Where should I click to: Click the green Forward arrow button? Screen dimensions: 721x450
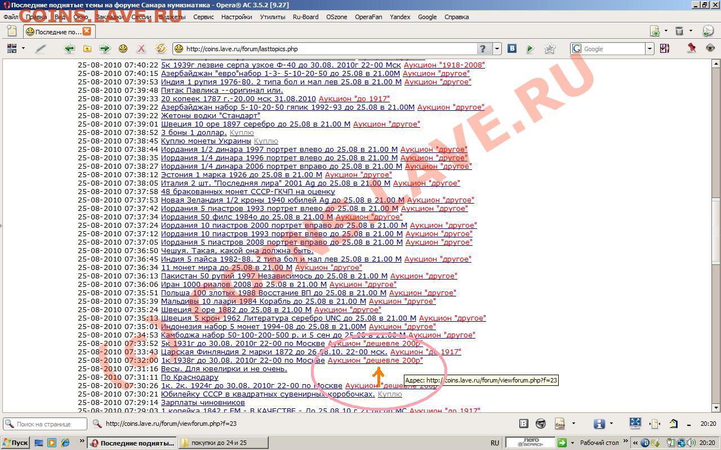pos(104,49)
